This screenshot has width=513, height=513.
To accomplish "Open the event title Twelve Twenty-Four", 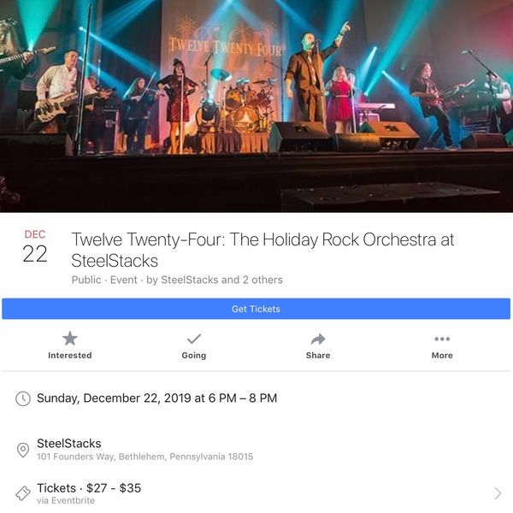I will coord(262,251).
